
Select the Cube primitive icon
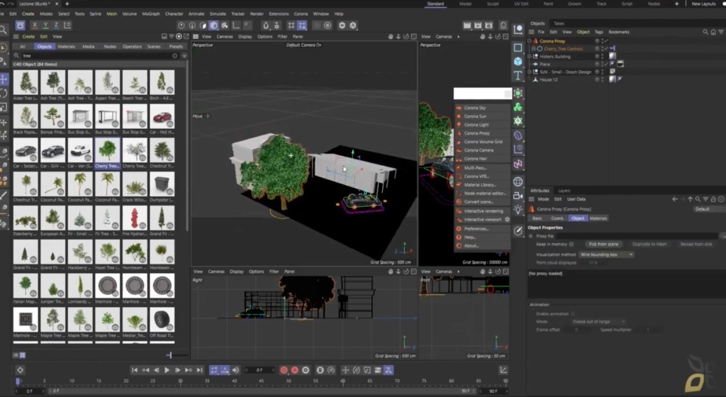[x=518, y=61]
